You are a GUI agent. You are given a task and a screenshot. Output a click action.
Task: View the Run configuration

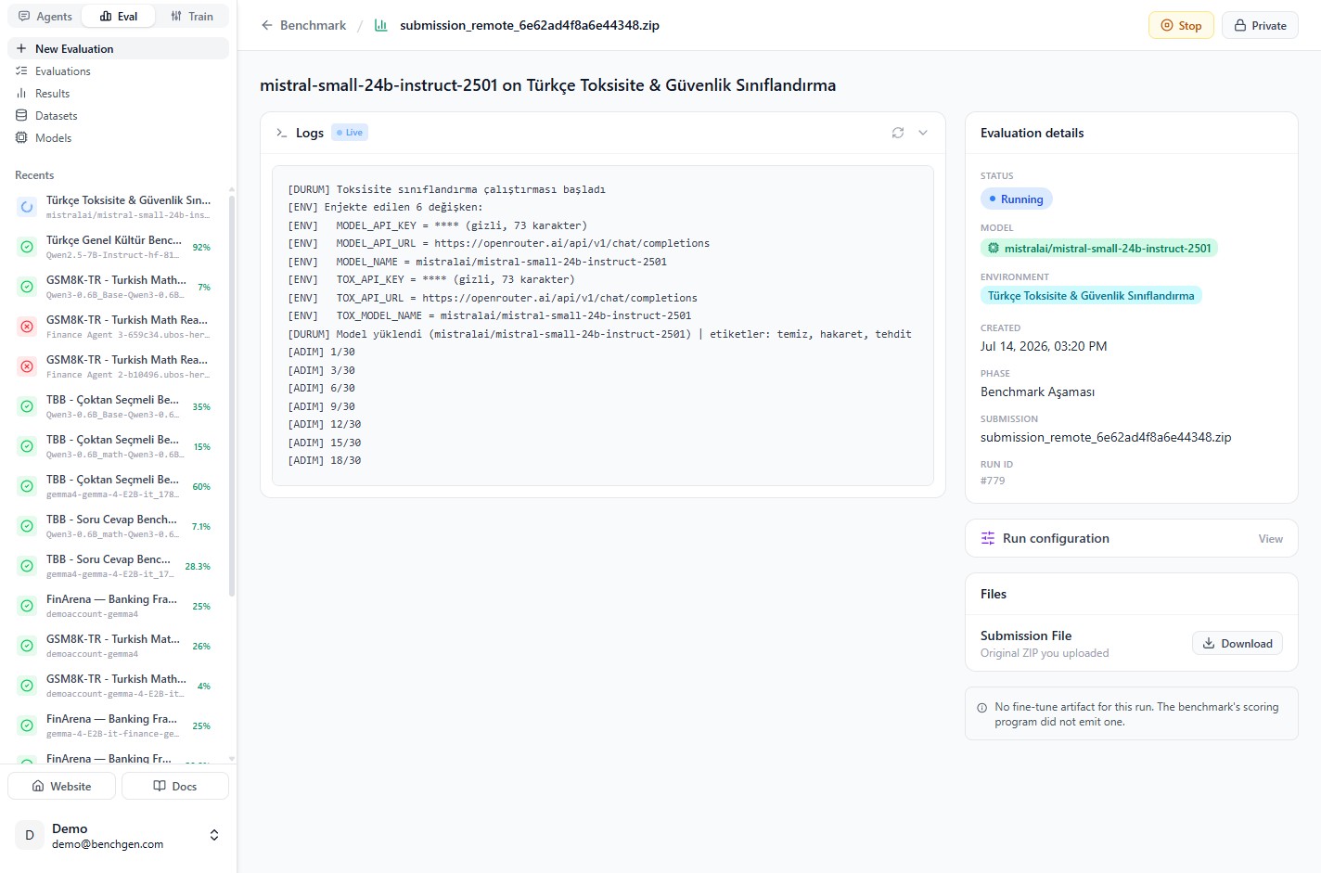(x=1270, y=538)
